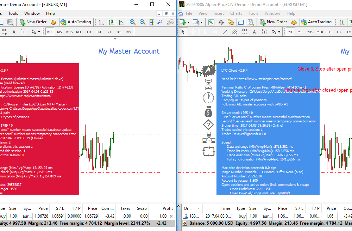Zoom in on Master account chart
The height and width of the screenshot is (231, 352).
[x=132, y=22]
